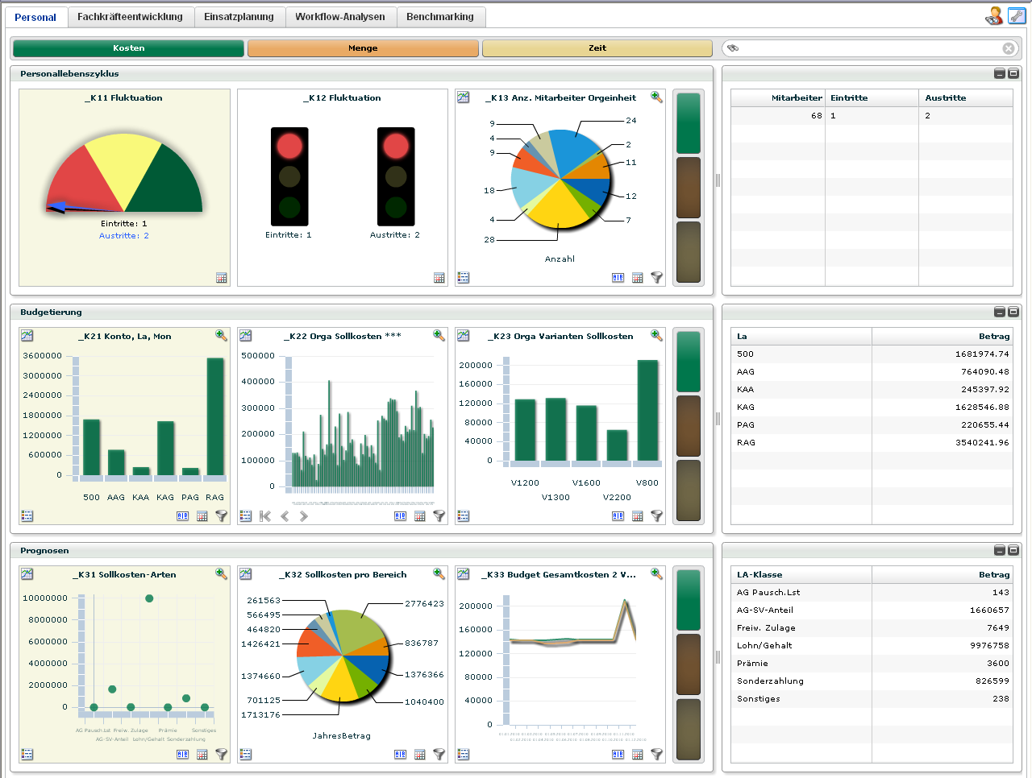Open the wrench settings icon
This screenshot has height=778, width=1032.
pyautogui.click(x=1017, y=15)
